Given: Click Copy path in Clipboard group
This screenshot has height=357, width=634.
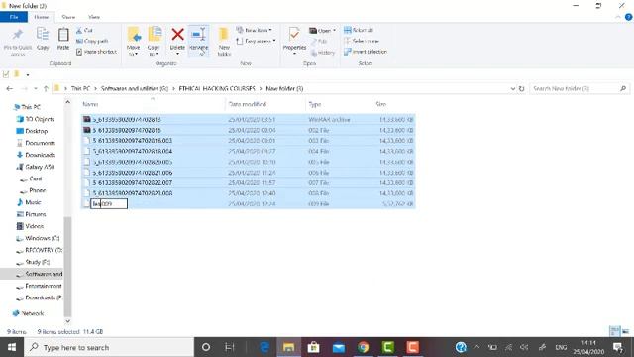Looking at the screenshot, I should [92, 41].
